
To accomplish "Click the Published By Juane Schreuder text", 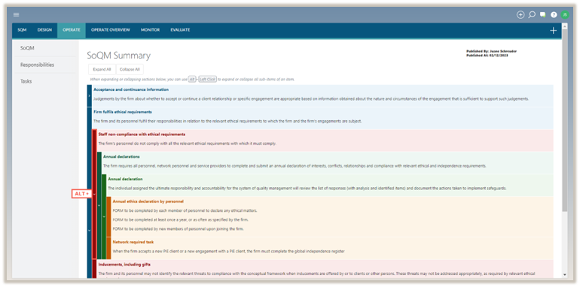I will pos(491,51).
